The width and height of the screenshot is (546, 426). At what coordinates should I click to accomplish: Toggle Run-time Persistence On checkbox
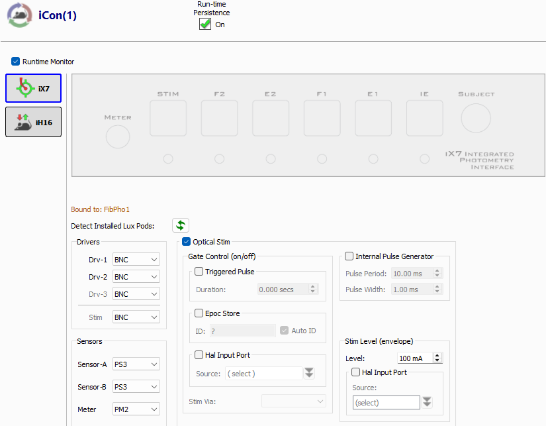[x=205, y=24]
